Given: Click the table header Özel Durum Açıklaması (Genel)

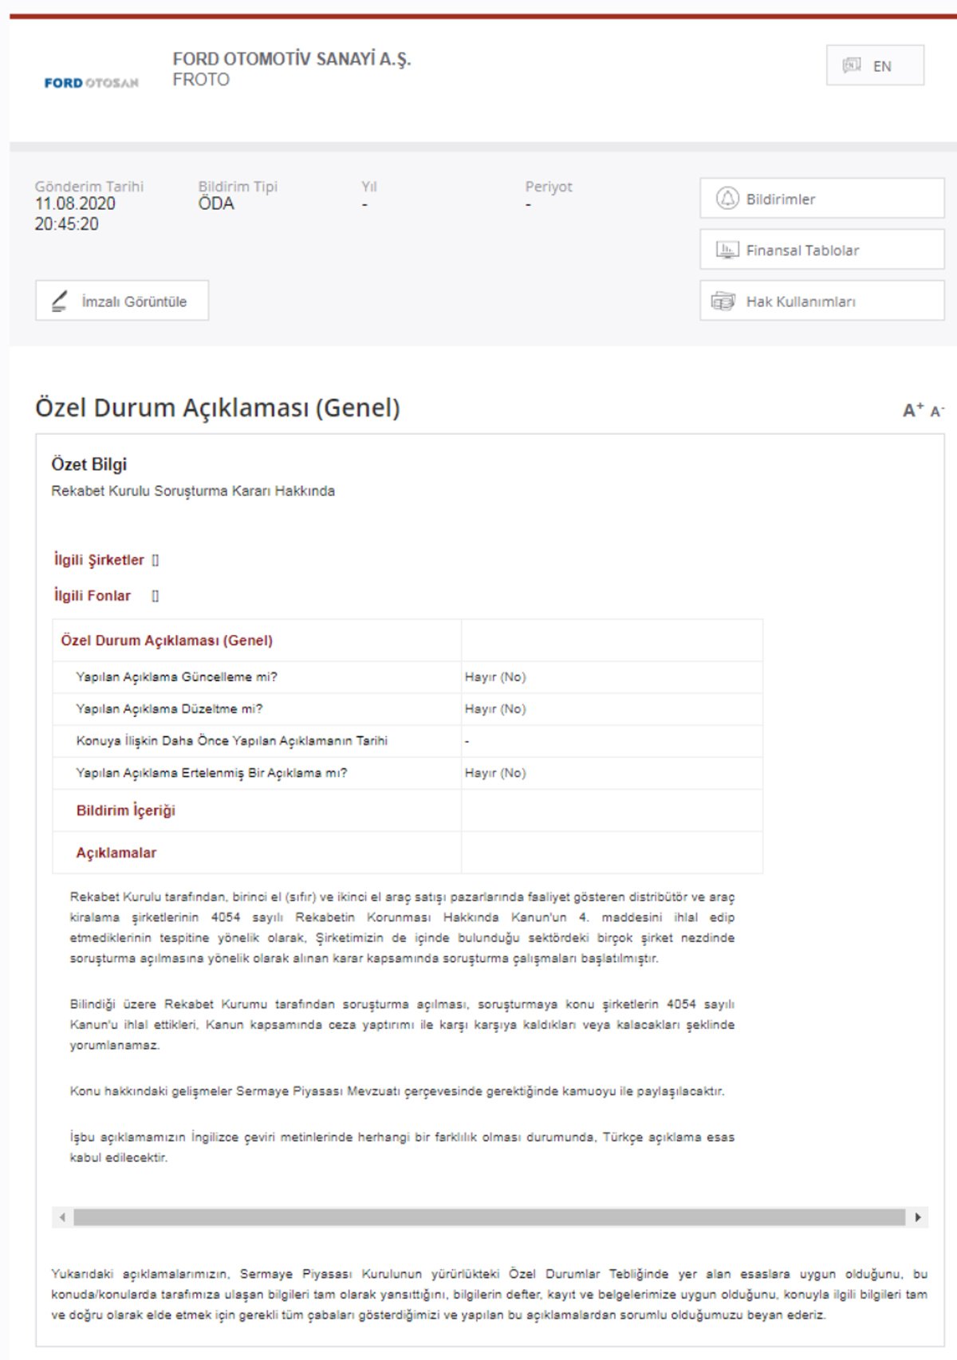Looking at the screenshot, I should click(x=167, y=641).
